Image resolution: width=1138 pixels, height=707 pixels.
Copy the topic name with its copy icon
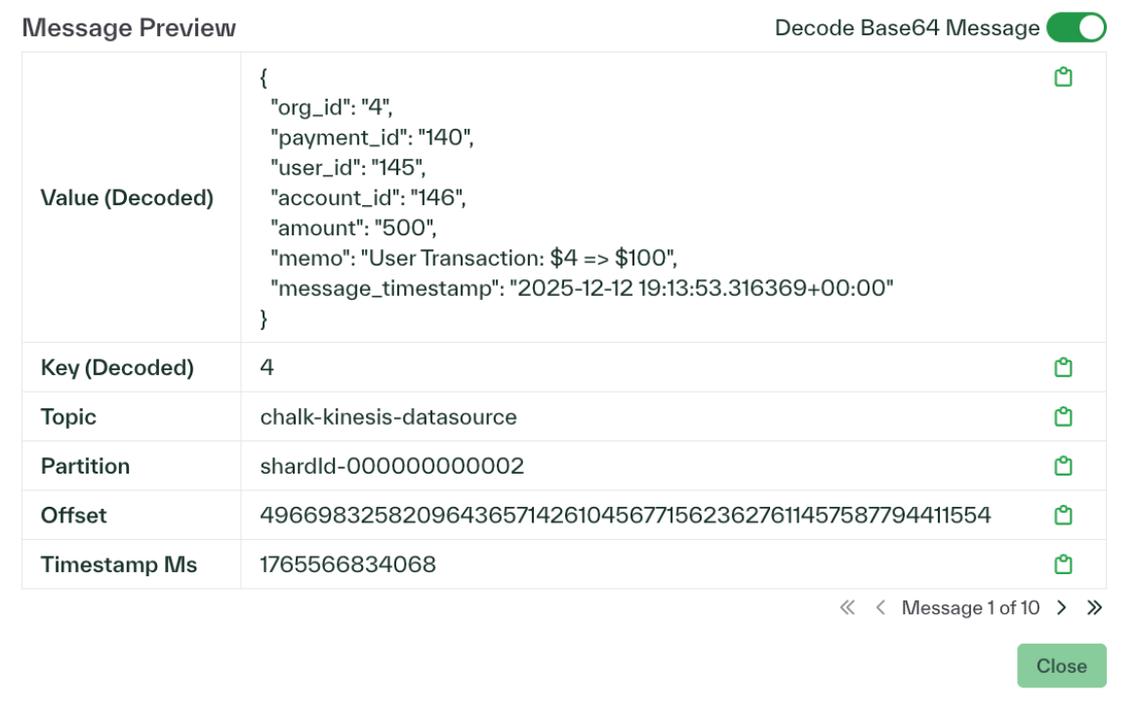pyautogui.click(x=1063, y=416)
